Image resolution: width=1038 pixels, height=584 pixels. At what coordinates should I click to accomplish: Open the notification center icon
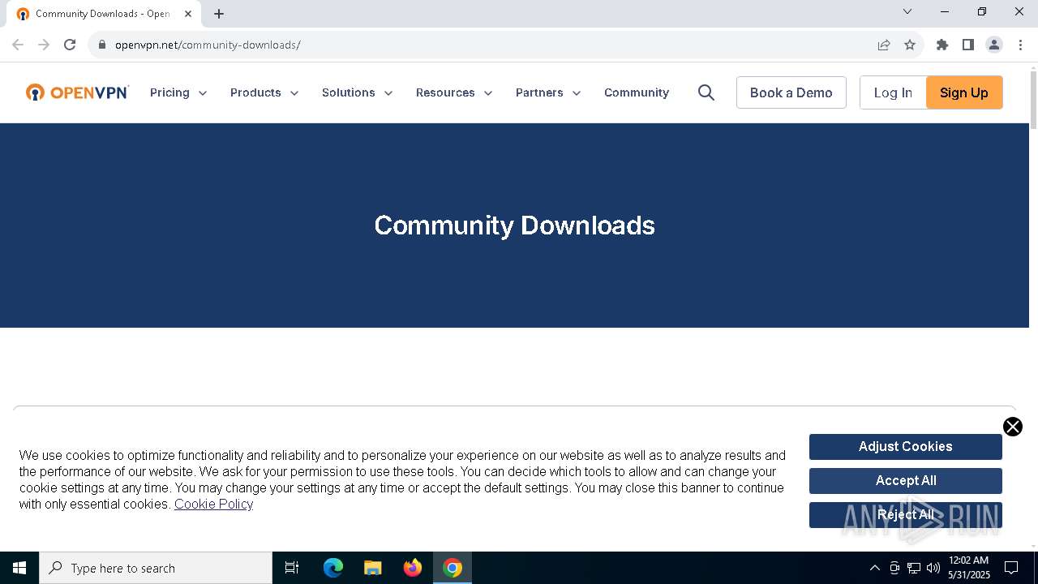coord(1011,568)
